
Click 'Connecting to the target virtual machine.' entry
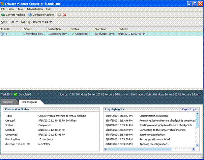(x=163, y=130)
